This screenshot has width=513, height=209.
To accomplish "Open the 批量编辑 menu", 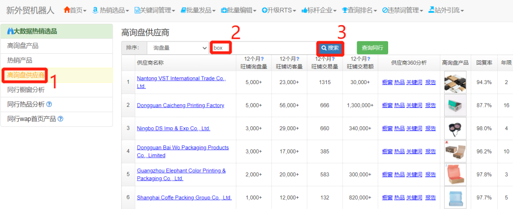I will [239, 10].
